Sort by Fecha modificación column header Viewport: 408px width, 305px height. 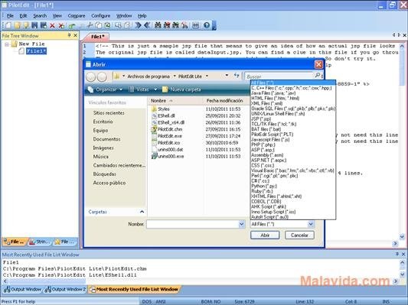coord(225,101)
